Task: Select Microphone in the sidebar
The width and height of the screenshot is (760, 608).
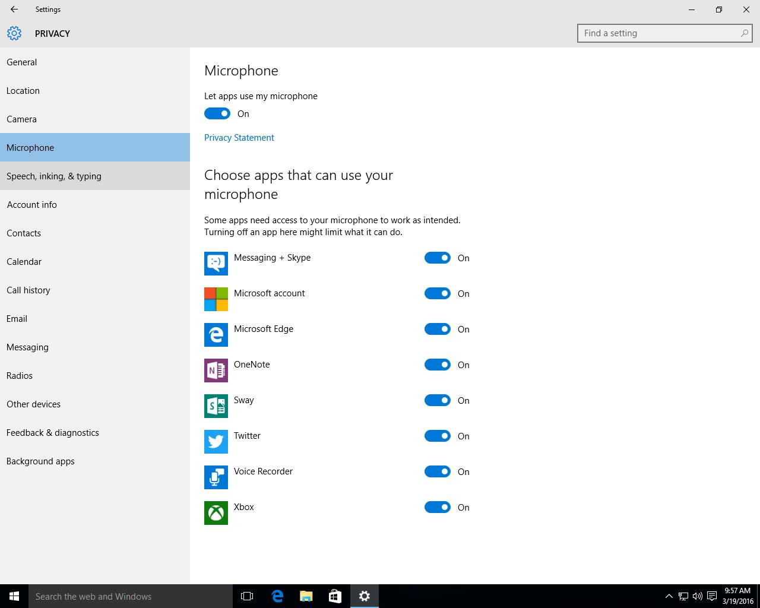Action: pyautogui.click(x=95, y=147)
